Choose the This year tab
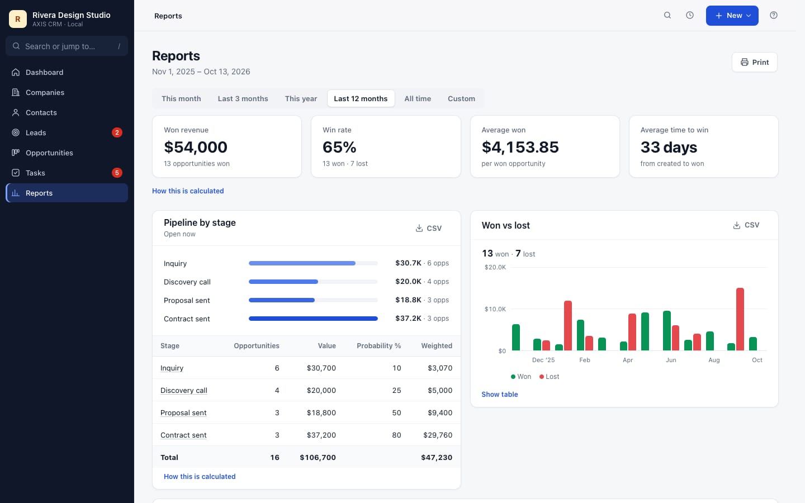Viewport: 805px width, 503px height. pyautogui.click(x=301, y=98)
